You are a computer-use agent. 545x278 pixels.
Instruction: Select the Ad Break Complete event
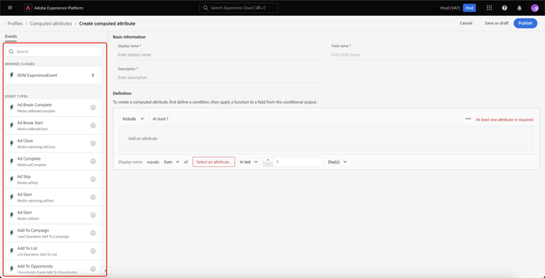click(x=54, y=107)
